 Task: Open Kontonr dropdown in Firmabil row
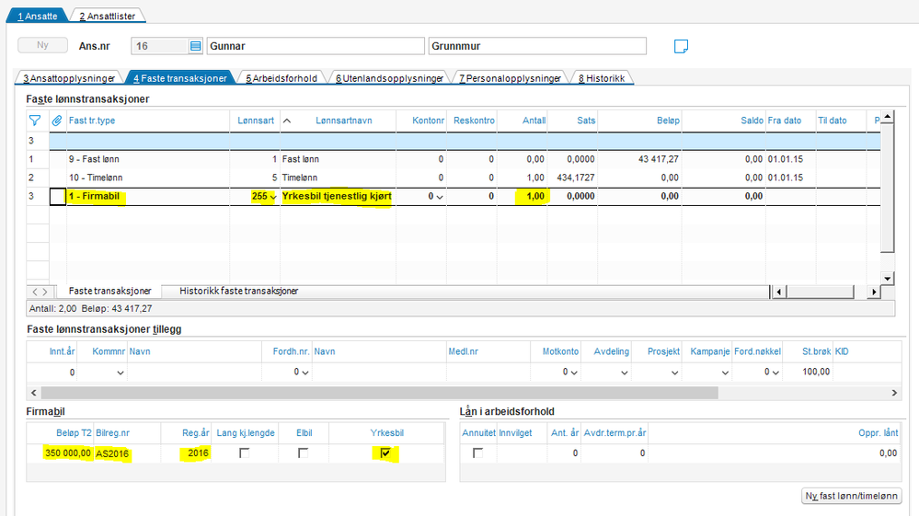[x=440, y=197]
